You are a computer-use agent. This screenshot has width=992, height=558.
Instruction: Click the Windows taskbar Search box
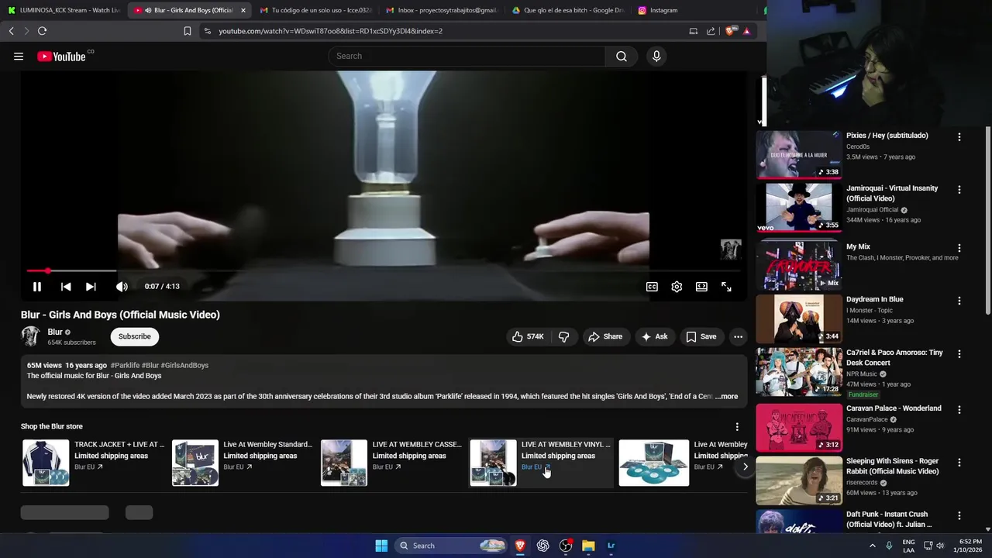(x=450, y=546)
